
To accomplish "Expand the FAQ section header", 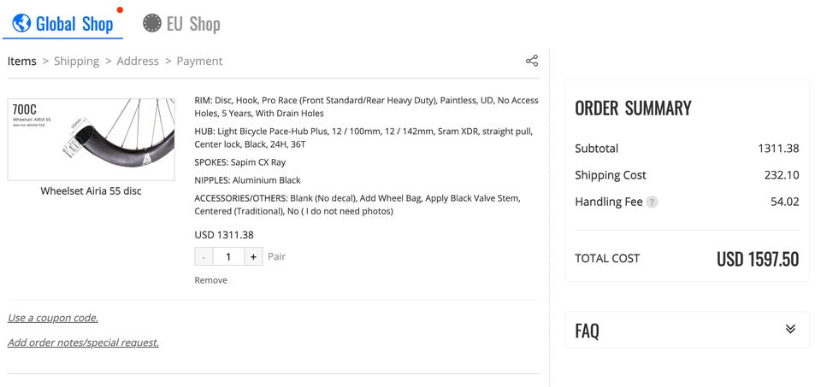I will click(x=687, y=330).
